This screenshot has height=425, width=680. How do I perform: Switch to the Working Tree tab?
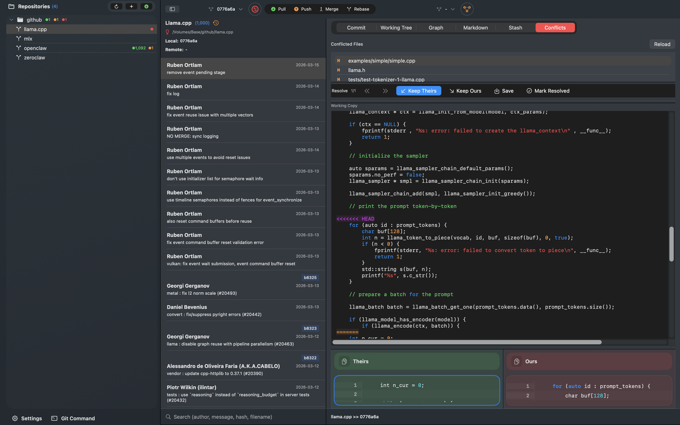[396, 27]
